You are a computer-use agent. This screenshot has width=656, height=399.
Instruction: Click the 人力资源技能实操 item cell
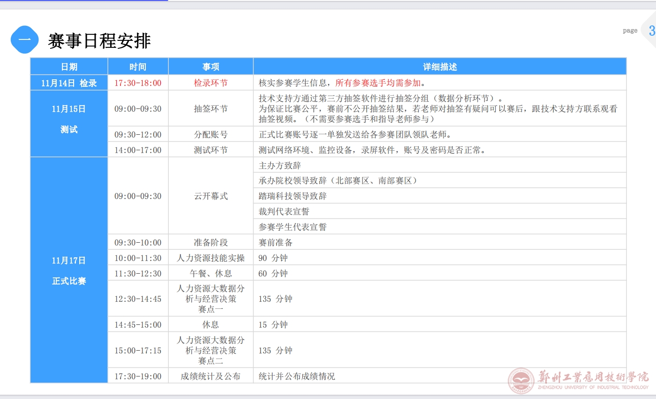pos(211,258)
